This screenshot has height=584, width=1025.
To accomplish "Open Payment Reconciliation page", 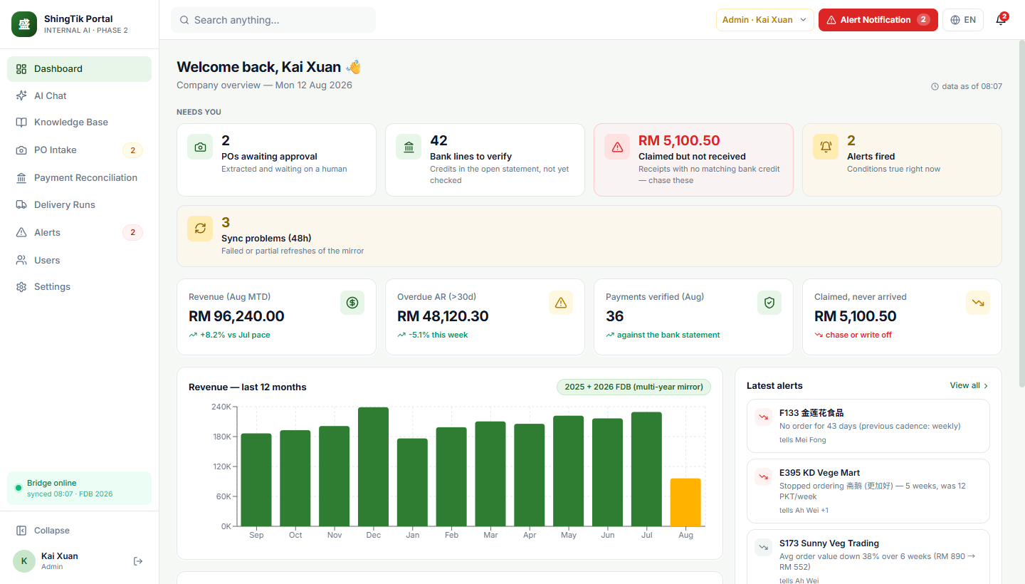I will click(x=79, y=178).
